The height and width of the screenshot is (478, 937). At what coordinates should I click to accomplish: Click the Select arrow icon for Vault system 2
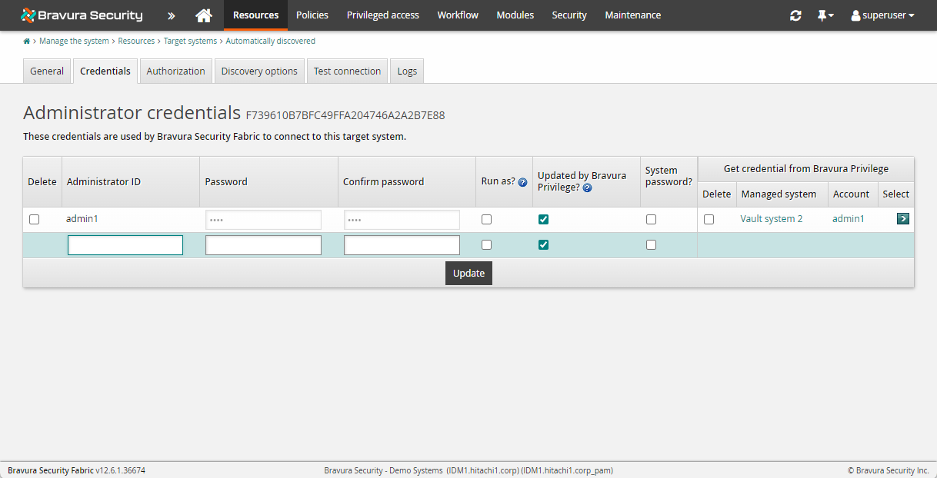coord(902,219)
